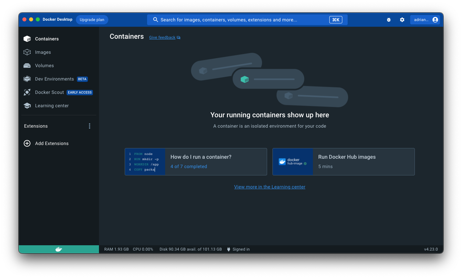Open account options via the avatar icon
This screenshot has width=462, height=278.
point(435,20)
